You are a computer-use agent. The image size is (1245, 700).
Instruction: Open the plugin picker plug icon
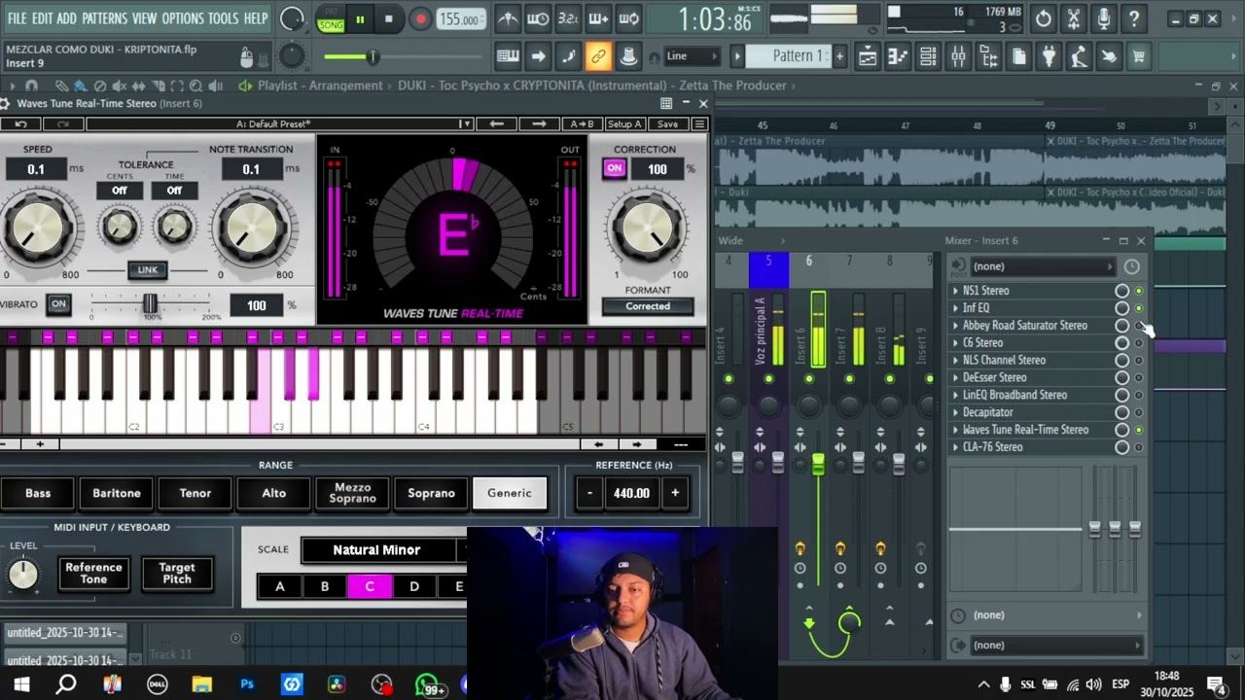tap(1049, 56)
